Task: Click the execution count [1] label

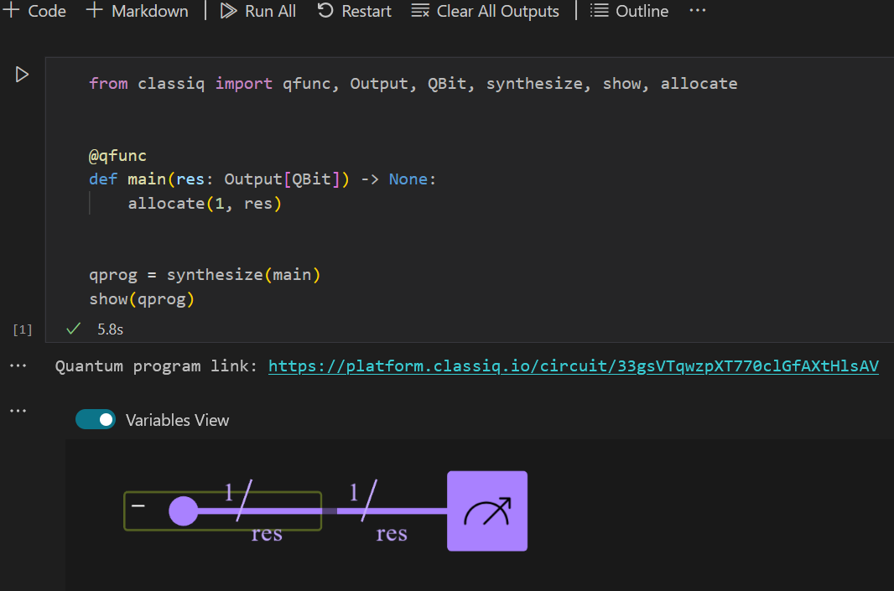Action: (x=23, y=329)
